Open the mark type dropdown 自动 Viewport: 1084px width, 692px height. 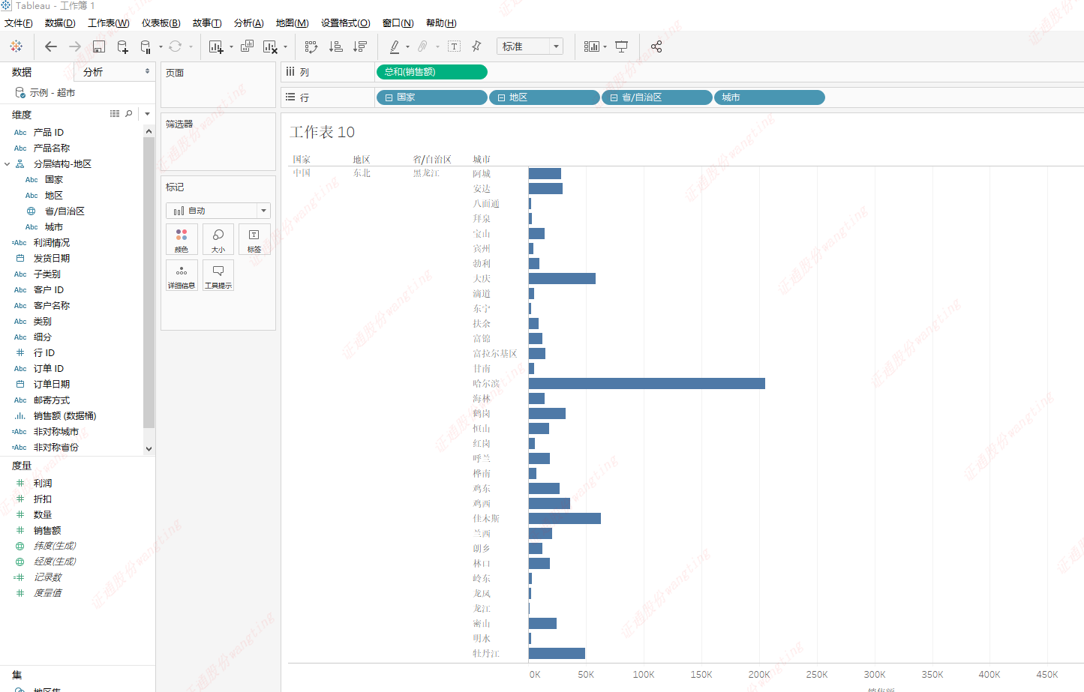pyautogui.click(x=218, y=211)
